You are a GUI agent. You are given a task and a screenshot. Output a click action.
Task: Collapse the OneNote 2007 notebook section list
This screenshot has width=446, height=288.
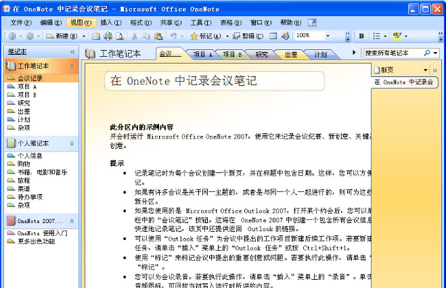click(x=72, y=221)
